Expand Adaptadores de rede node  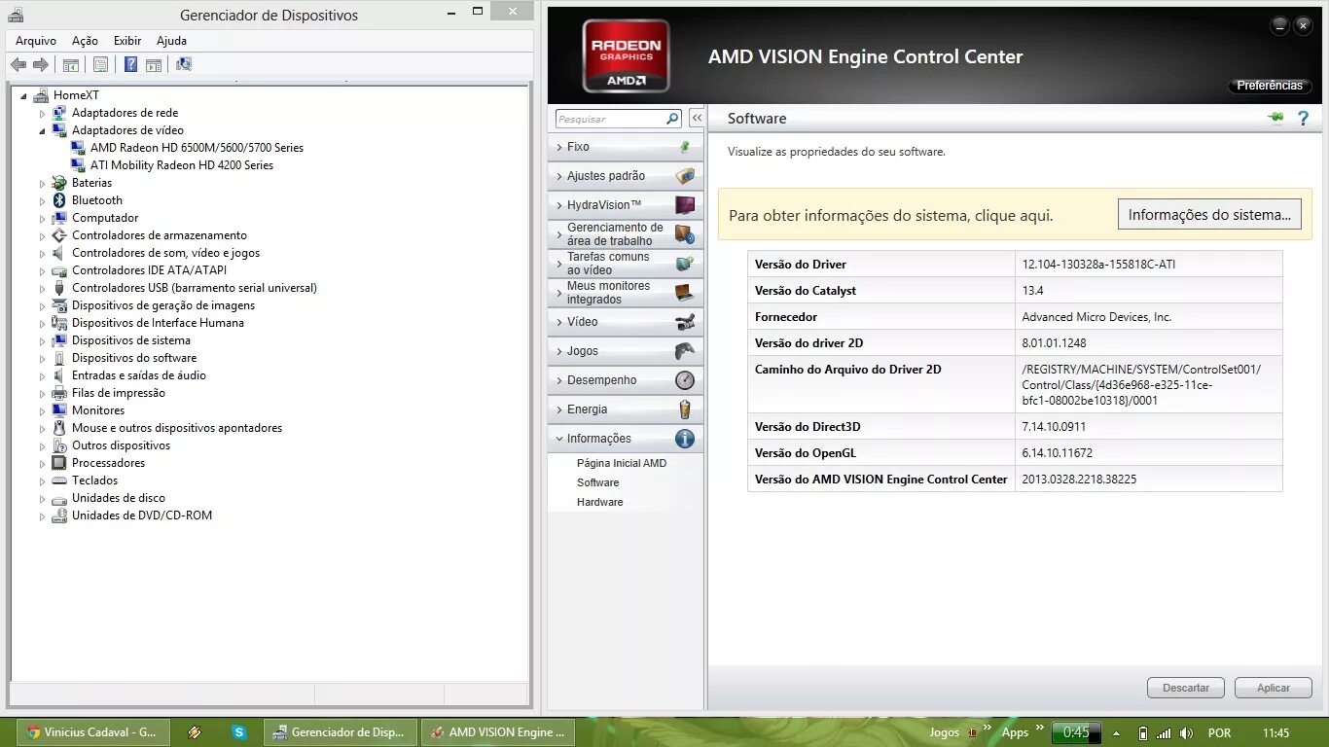pyautogui.click(x=42, y=113)
